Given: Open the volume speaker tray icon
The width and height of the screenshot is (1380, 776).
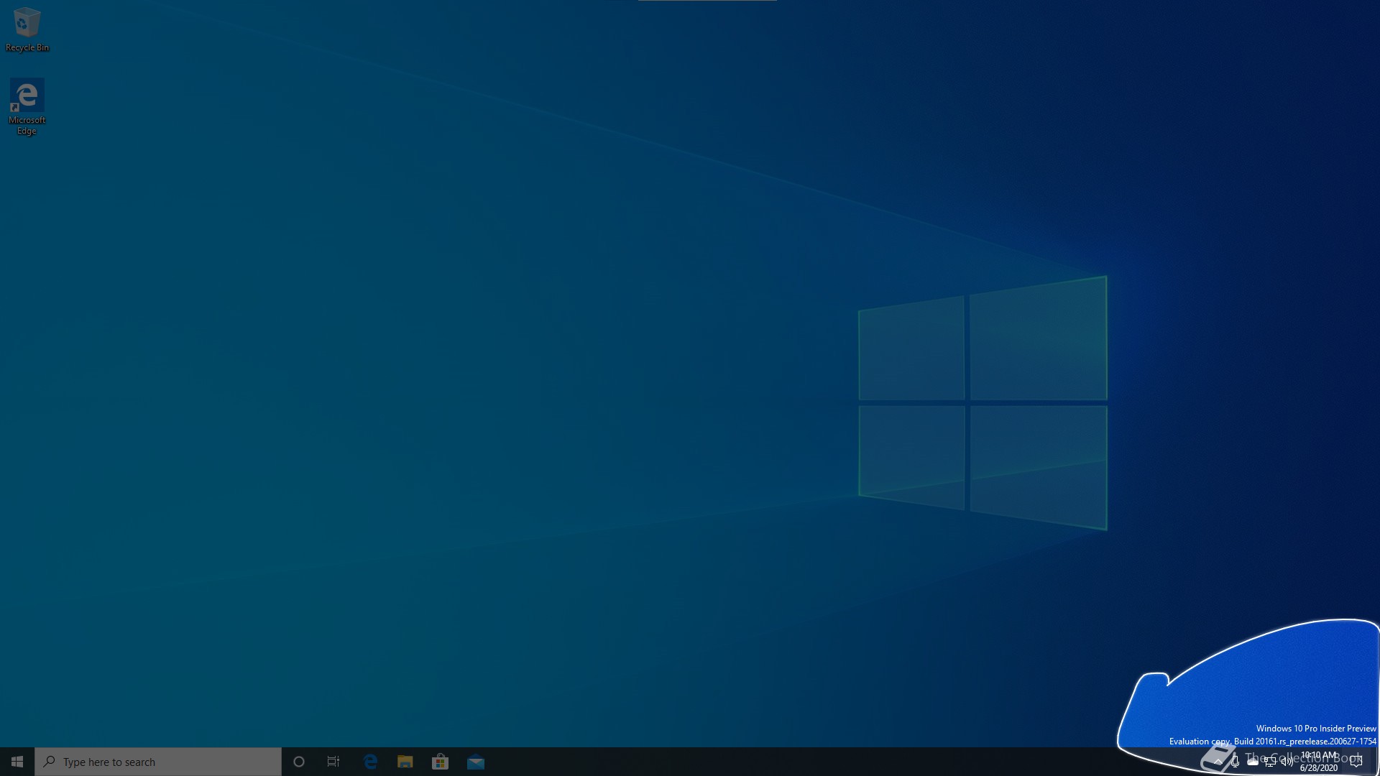Looking at the screenshot, I should tap(1287, 762).
